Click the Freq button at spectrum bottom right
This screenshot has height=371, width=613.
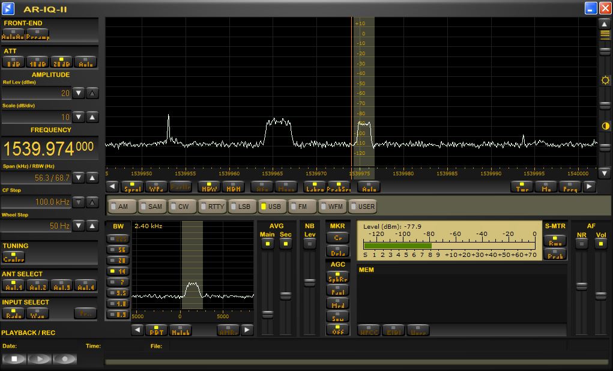pyautogui.click(x=570, y=187)
